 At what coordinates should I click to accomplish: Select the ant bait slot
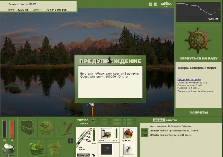click(x=129, y=149)
